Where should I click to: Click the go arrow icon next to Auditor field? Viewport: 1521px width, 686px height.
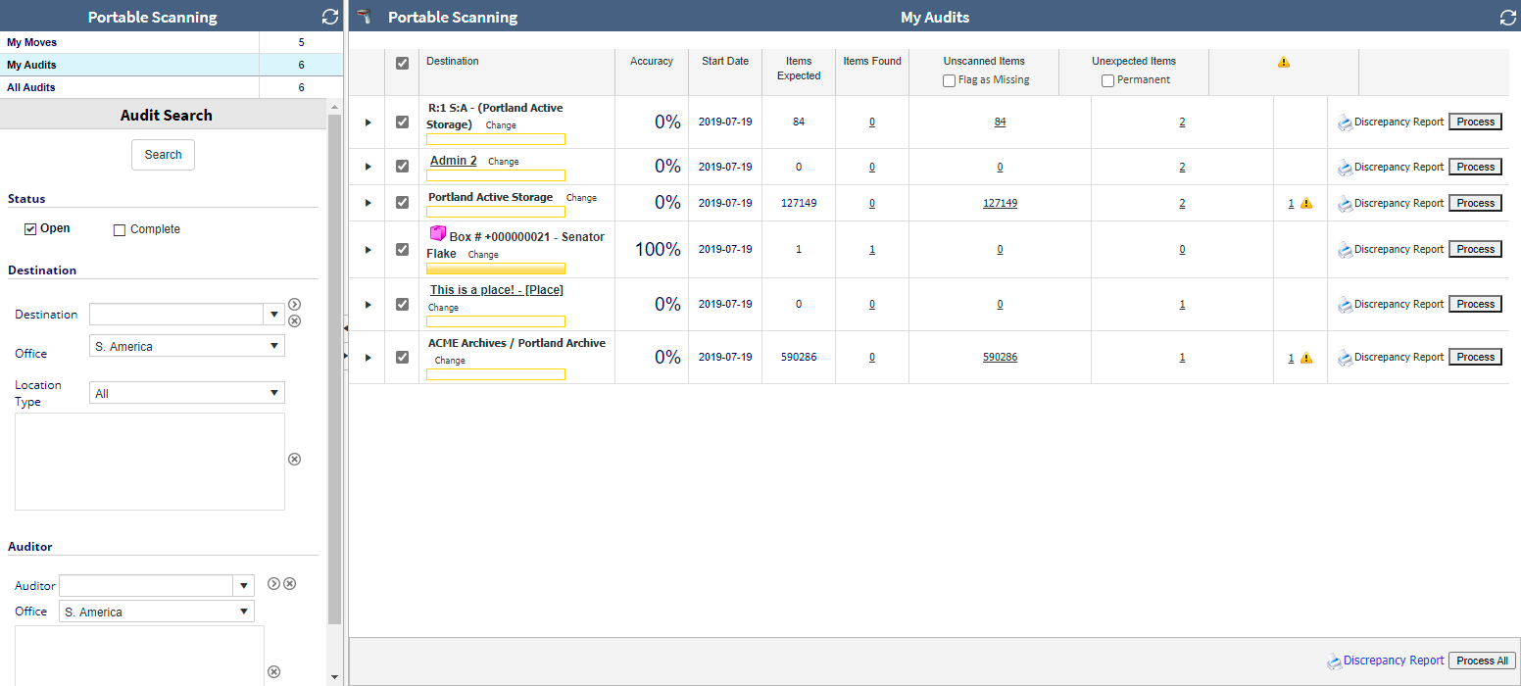pos(273,583)
